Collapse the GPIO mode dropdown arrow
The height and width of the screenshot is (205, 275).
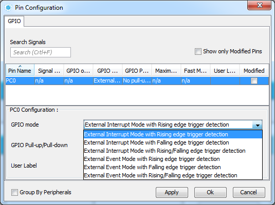pyautogui.click(x=258, y=125)
